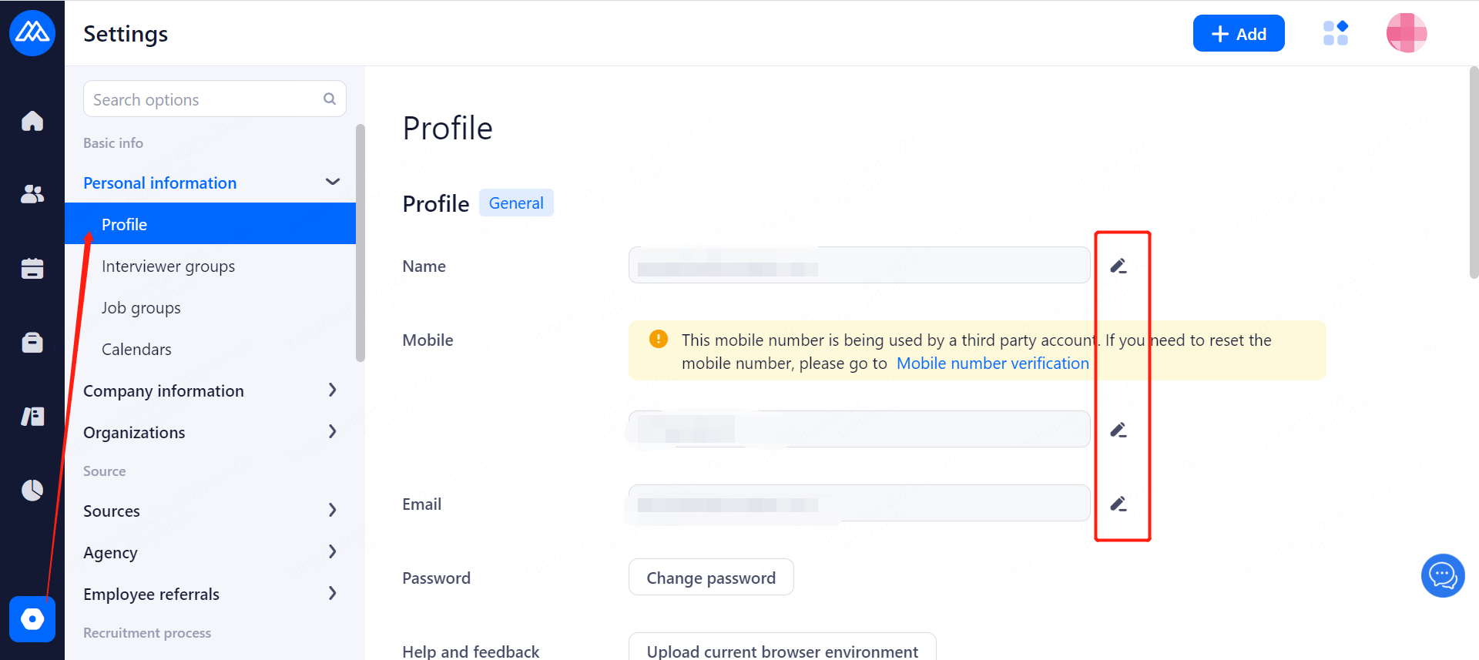Open the chat support bubble

coord(1442,575)
